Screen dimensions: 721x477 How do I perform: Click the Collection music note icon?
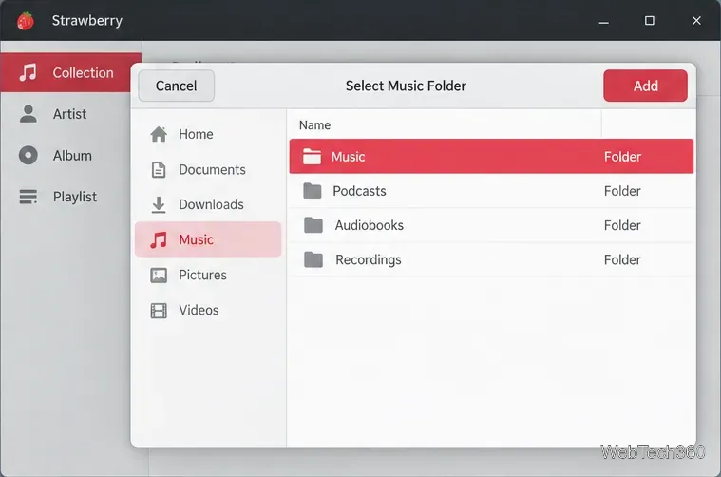[28, 72]
